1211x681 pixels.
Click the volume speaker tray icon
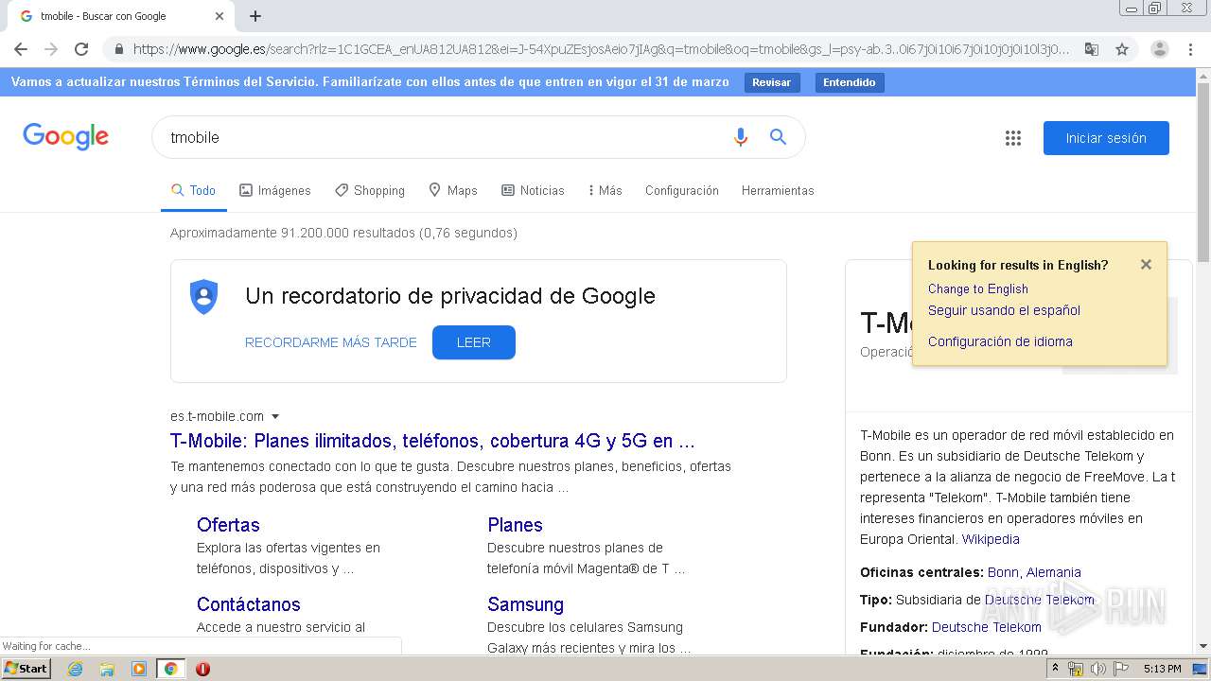tap(1097, 669)
